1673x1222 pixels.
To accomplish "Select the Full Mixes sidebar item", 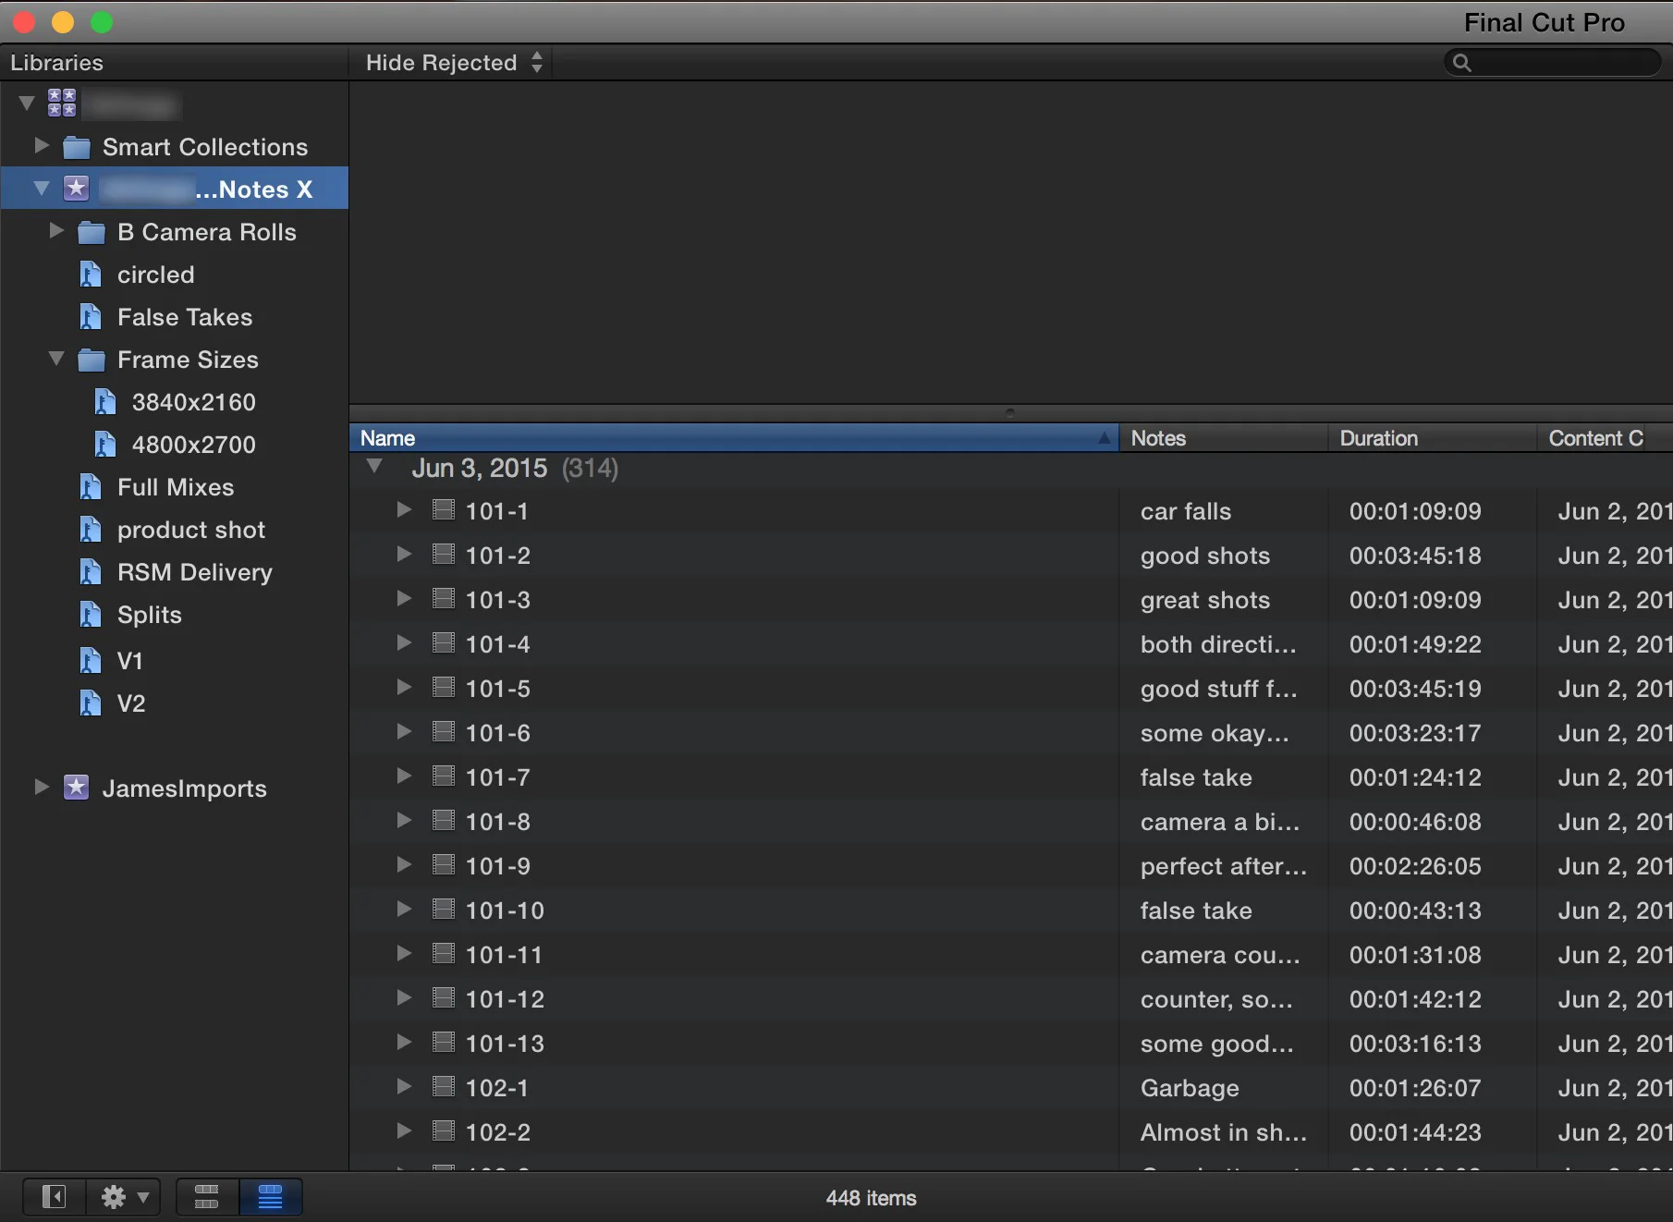I will [x=176, y=487].
